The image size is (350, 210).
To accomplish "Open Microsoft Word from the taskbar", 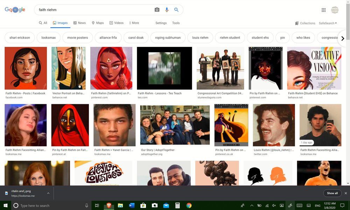I will [x=132, y=205].
